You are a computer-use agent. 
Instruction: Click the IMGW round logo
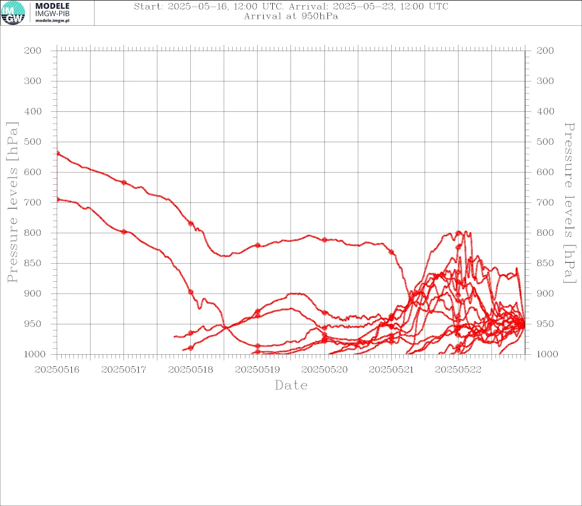[13, 13]
